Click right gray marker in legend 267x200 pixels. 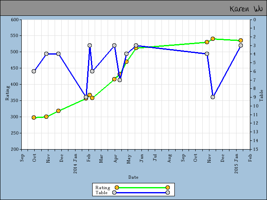pyautogui.click(x=168, y=192)
